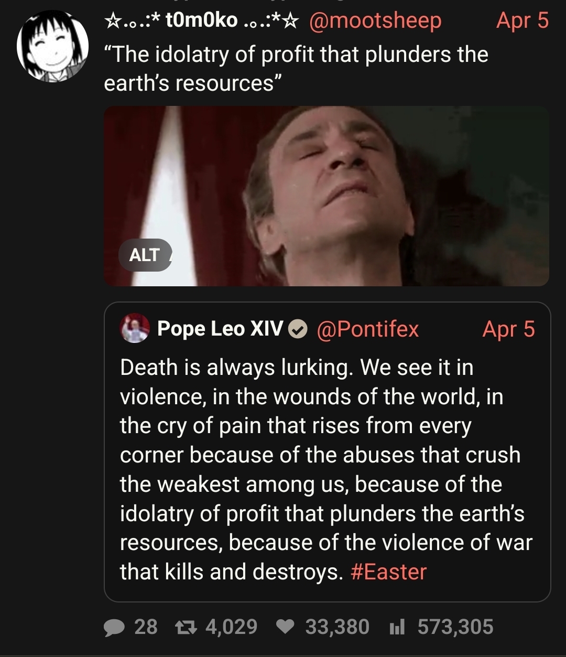
Task: Open the reply comment bubble icon
Action: pos(113,627)
